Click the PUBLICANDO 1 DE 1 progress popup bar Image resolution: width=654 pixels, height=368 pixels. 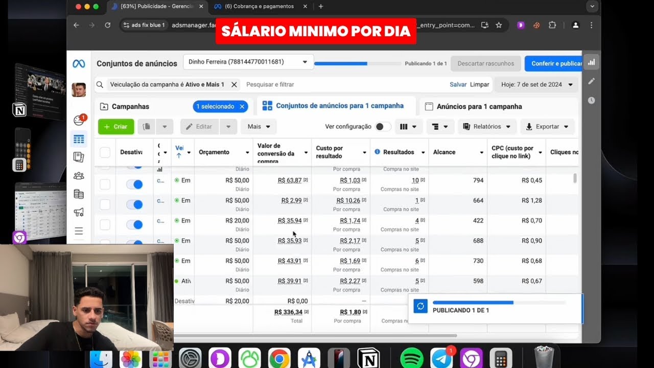499,303
